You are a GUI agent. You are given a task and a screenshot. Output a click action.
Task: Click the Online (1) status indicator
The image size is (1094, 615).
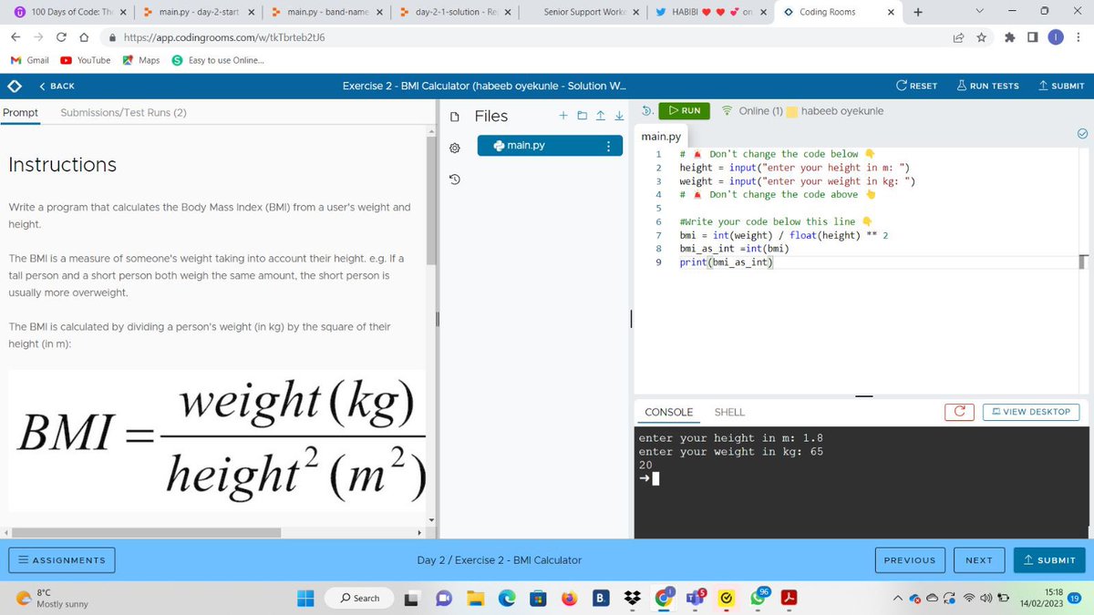pyautogui.click(x=752, y=111)
